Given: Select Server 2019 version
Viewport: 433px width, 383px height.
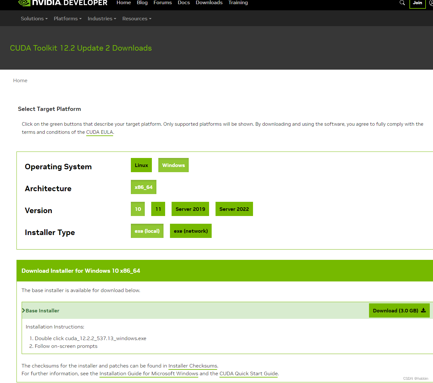Looking at the screenshot, I should (x=190, y=209).
